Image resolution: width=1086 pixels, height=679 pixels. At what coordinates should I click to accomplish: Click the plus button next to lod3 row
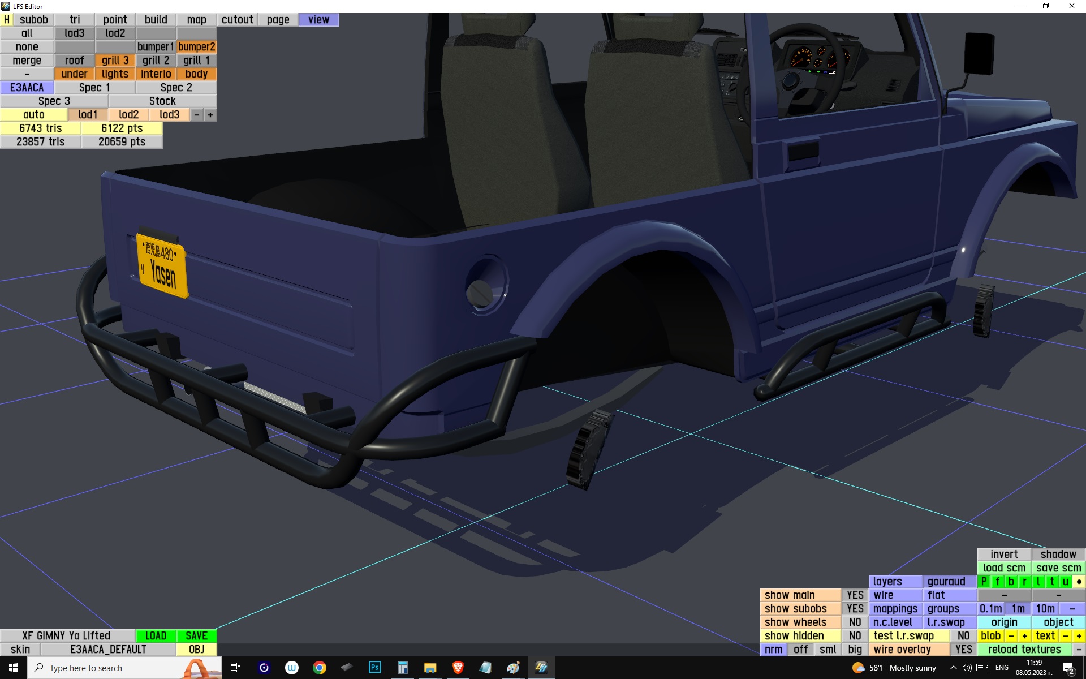click(210, 115)
